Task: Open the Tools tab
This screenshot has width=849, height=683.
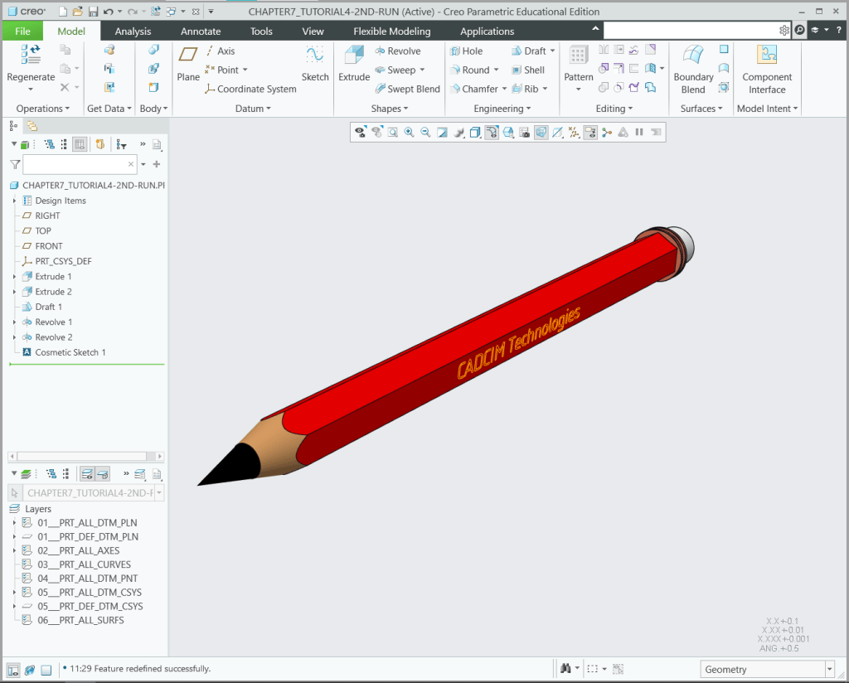Action: pos(261,31)
